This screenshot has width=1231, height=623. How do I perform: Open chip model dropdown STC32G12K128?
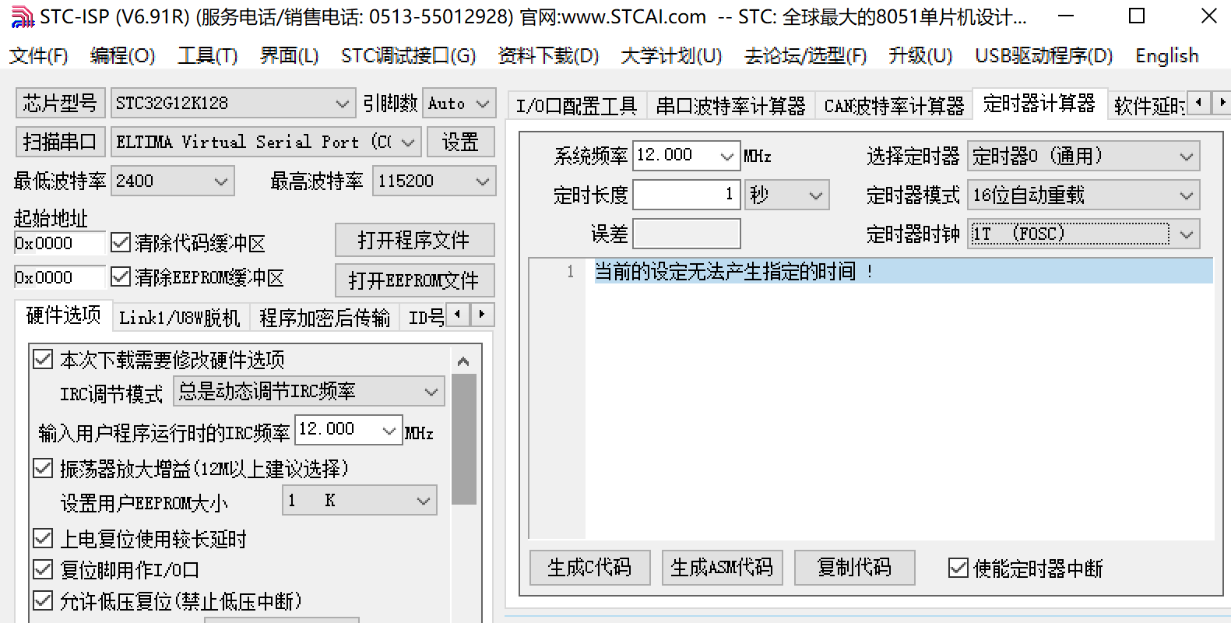233,103
